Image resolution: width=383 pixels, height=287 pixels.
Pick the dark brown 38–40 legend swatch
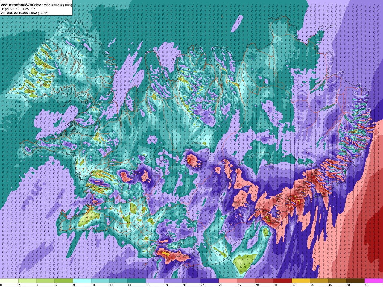[356, 281]
